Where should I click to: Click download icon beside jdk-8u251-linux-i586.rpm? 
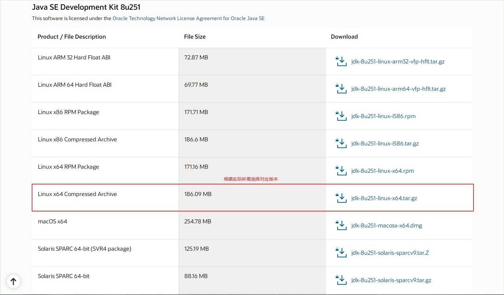(341, 116)
